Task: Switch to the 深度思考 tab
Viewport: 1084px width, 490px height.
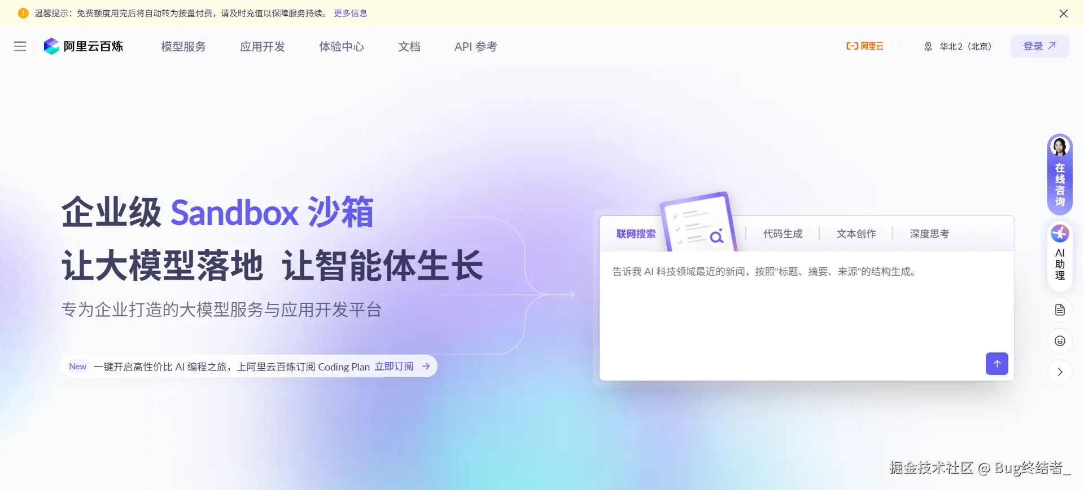Action: pos(930,233)
